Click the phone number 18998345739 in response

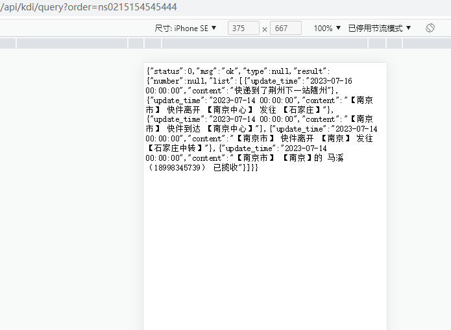pyautogui.click(x=177, y=167)
